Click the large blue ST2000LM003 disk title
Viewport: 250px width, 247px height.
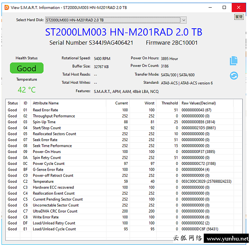tap(123, 32)
